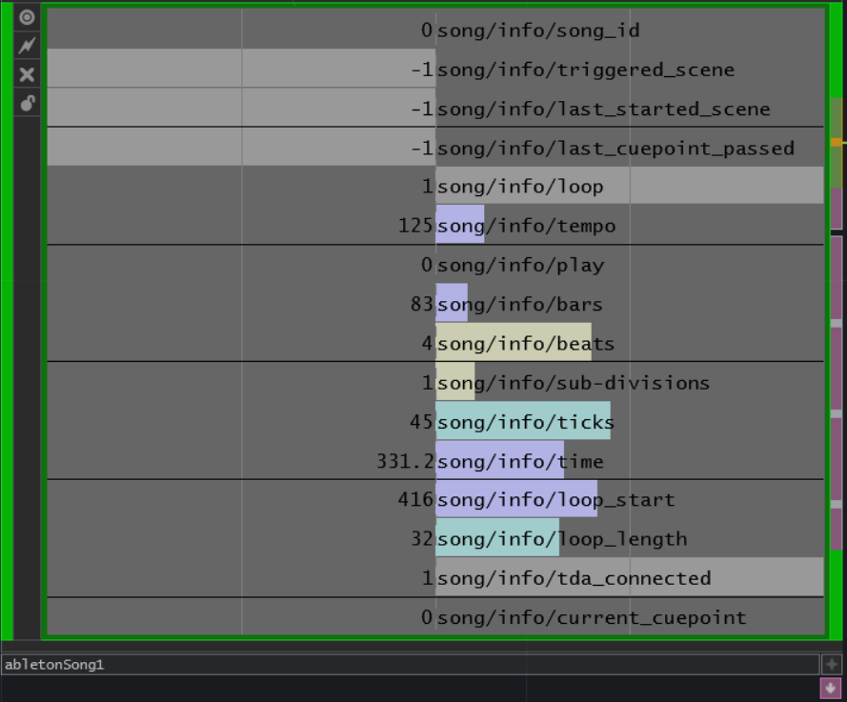Click the ticks value 45
Image resolution: width=847 pixels, height=702 pixels.
(x=421, y=422)
